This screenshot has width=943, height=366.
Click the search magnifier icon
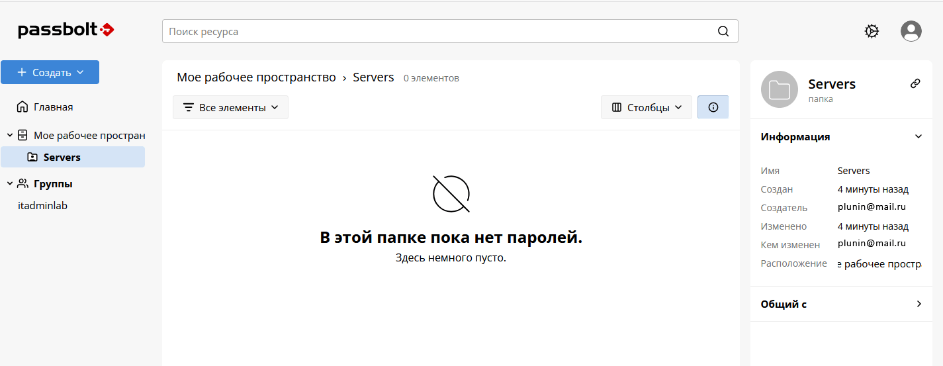723,31
